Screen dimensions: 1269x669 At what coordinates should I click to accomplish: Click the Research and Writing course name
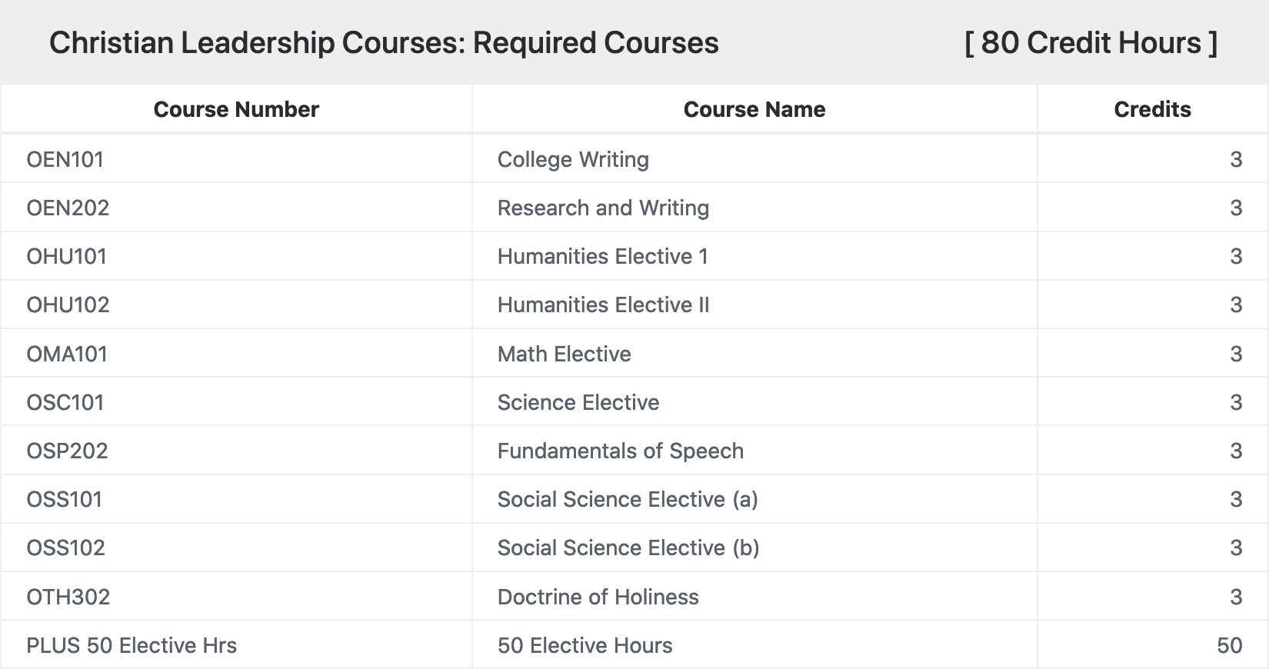pyautogui.click(x=603, y=208)
